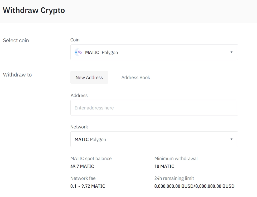Image resolution: width=257 pixels, height=197 pixels.
Task: Click the 'Withdraw to' section label
Action: (x=17, y=75)
